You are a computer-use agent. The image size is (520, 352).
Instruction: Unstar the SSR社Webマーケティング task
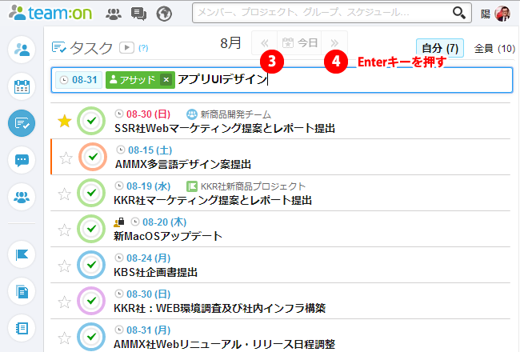tap(64, 121)
